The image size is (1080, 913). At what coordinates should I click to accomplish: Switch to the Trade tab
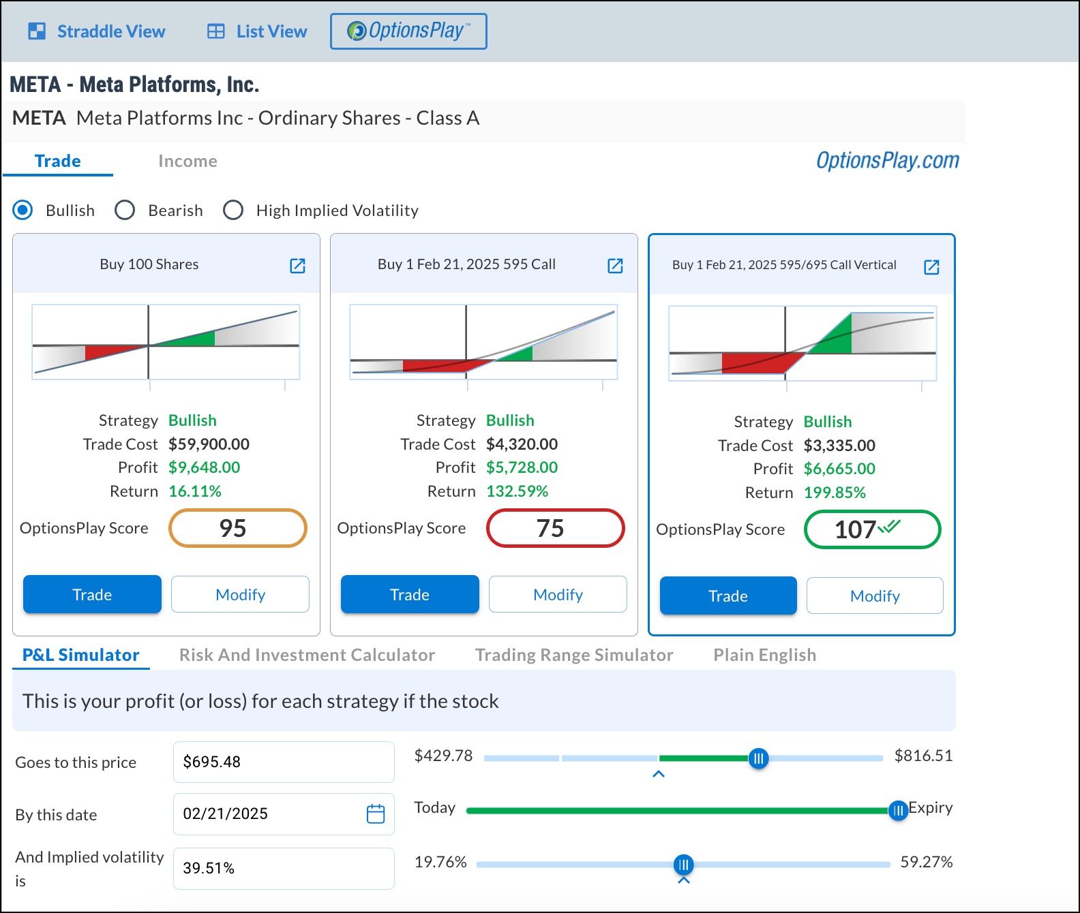coord(58,161)
